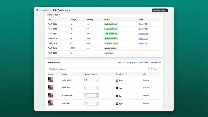208x117 pixels.
Task: Click the Sync Stock column header text
Action: pyautogui.click(x=120, y=74)
